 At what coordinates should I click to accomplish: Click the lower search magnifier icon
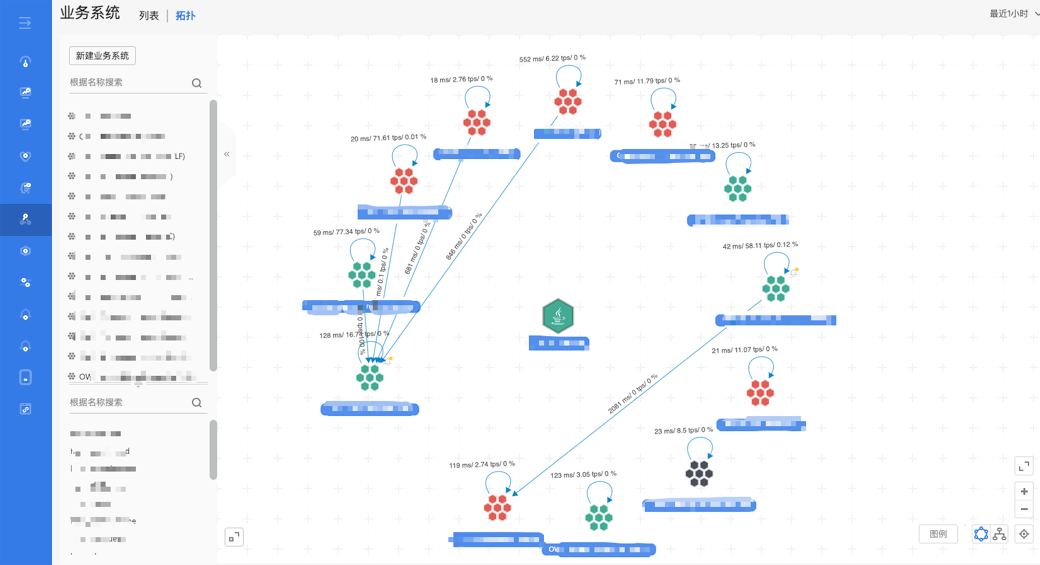tap(197, 402)
